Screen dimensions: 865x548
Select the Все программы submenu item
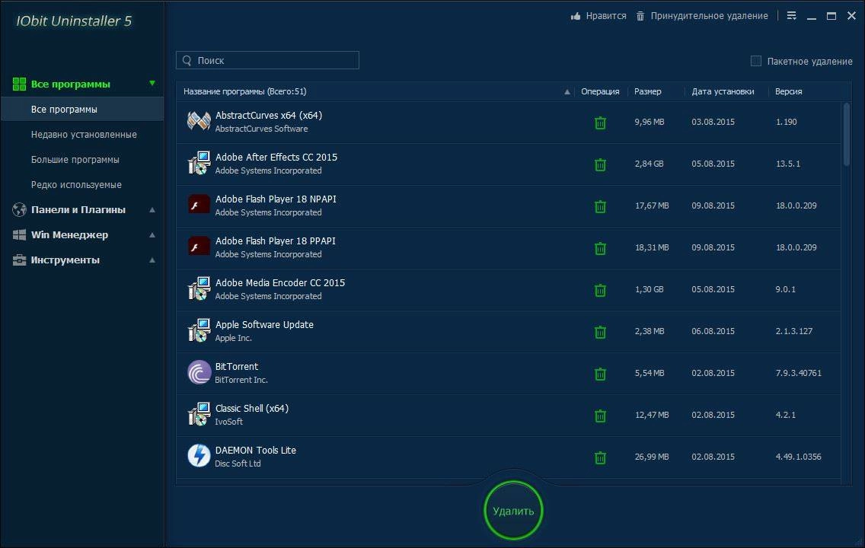(83, 109)
